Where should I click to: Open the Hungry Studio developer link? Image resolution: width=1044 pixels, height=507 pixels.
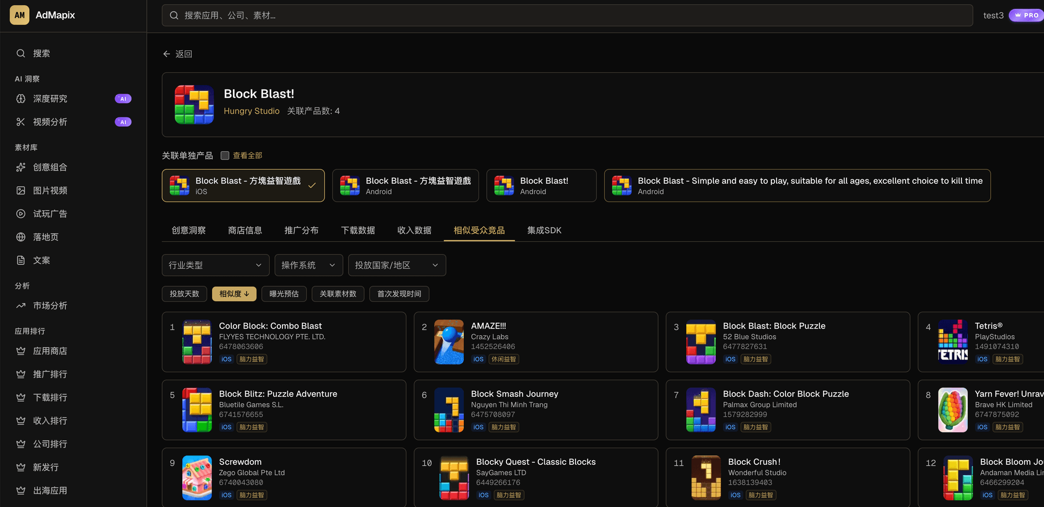coord(252,111)
